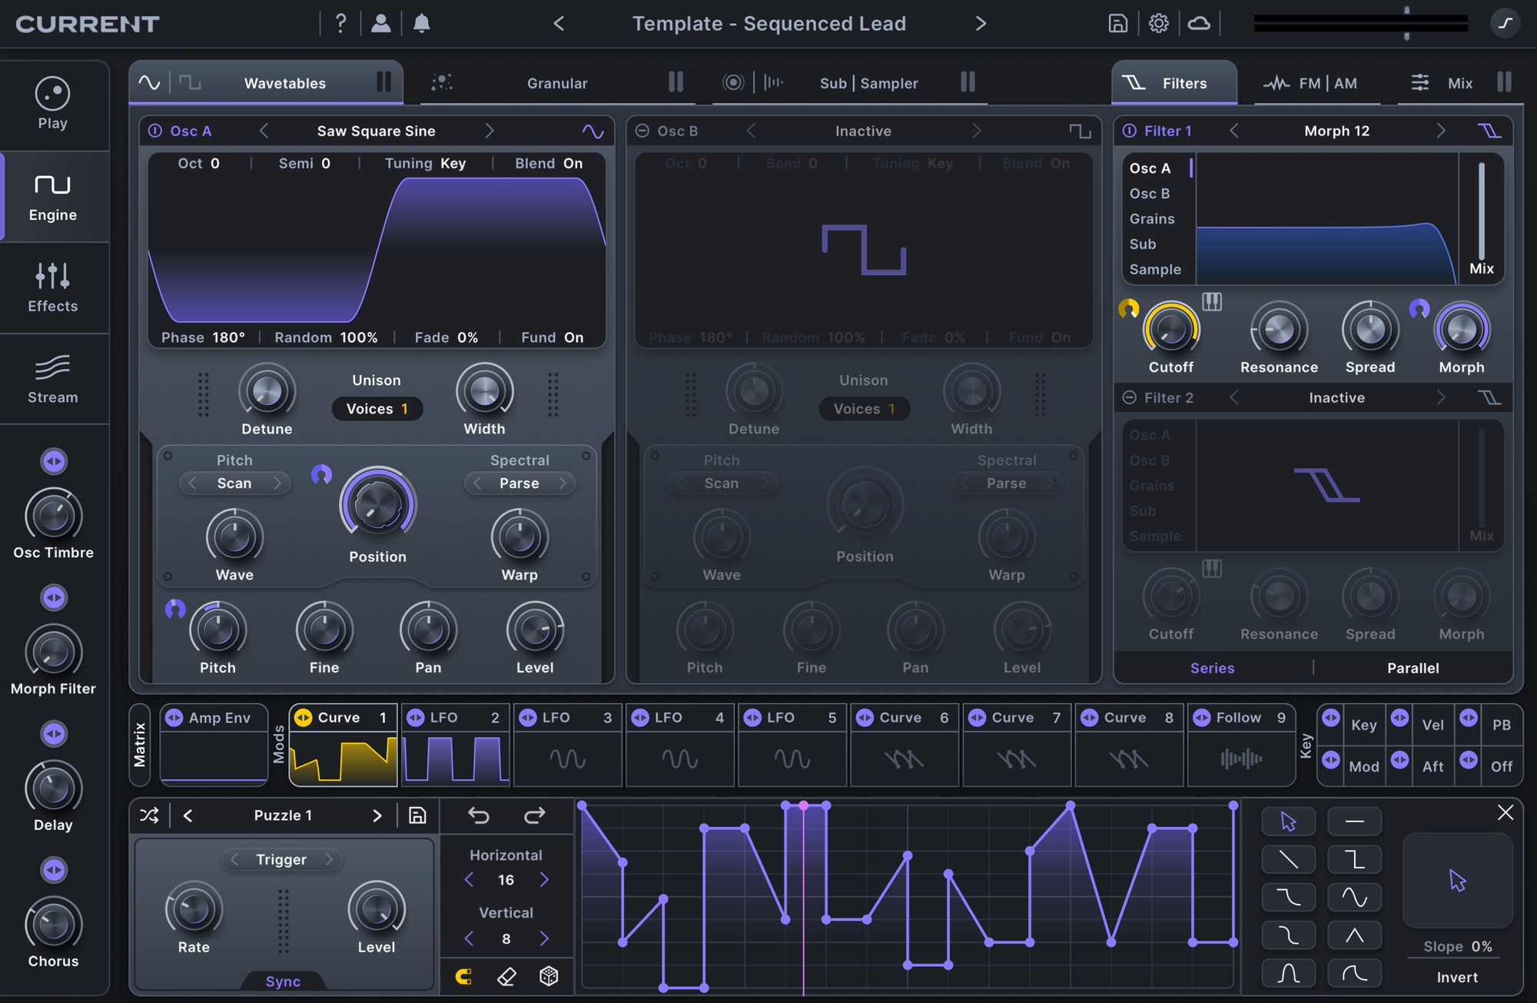Screen dimensions: 1537x1003
Task: Click the Invert button
Action: [1457, 977]
